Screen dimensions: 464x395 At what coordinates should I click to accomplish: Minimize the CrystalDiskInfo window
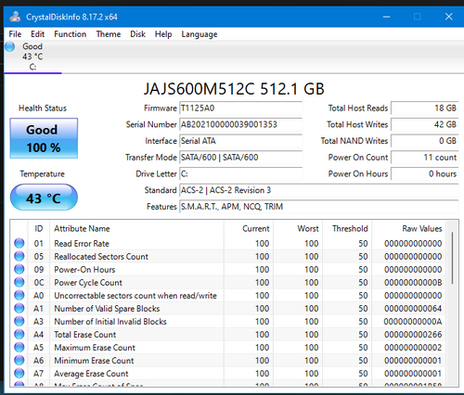click(386, 17)
